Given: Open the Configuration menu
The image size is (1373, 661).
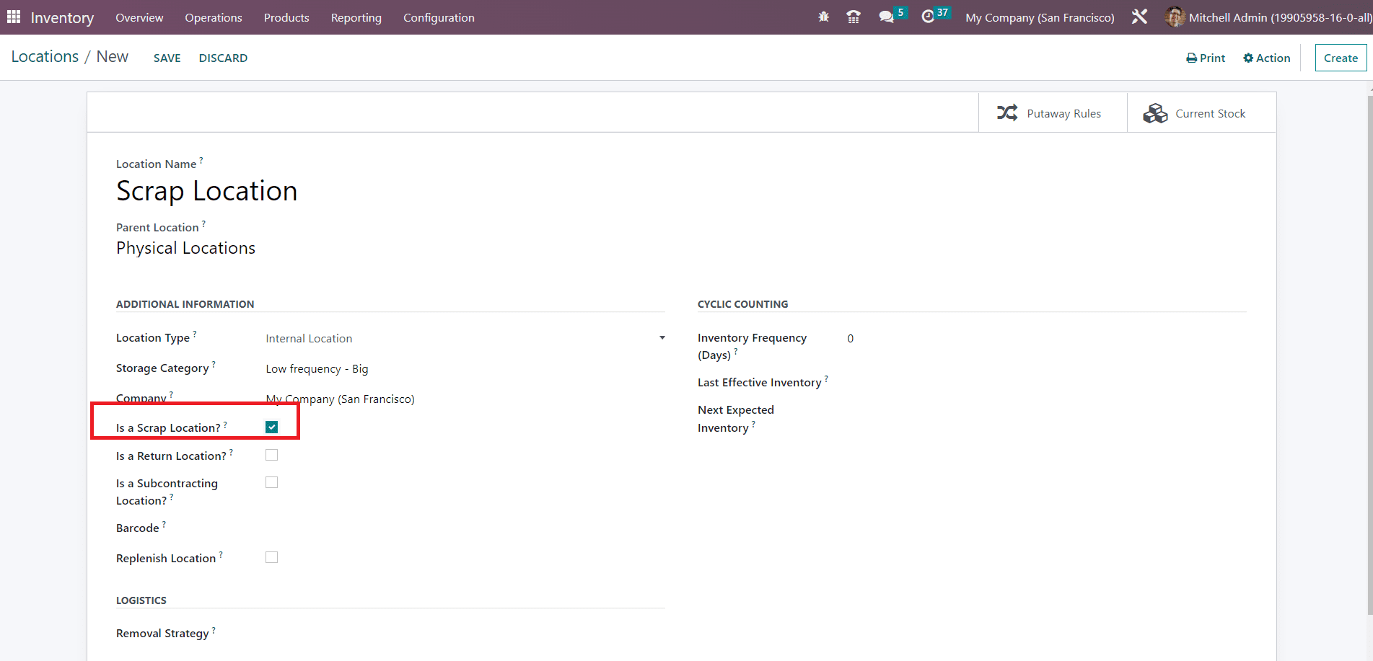Looking at the screenshot, I should [x=439, y=17].
